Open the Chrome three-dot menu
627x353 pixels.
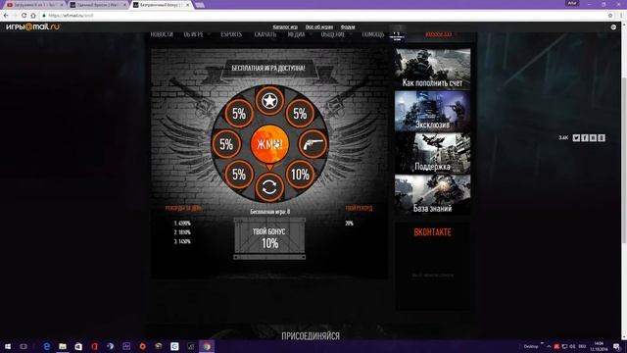click(621, 16)
